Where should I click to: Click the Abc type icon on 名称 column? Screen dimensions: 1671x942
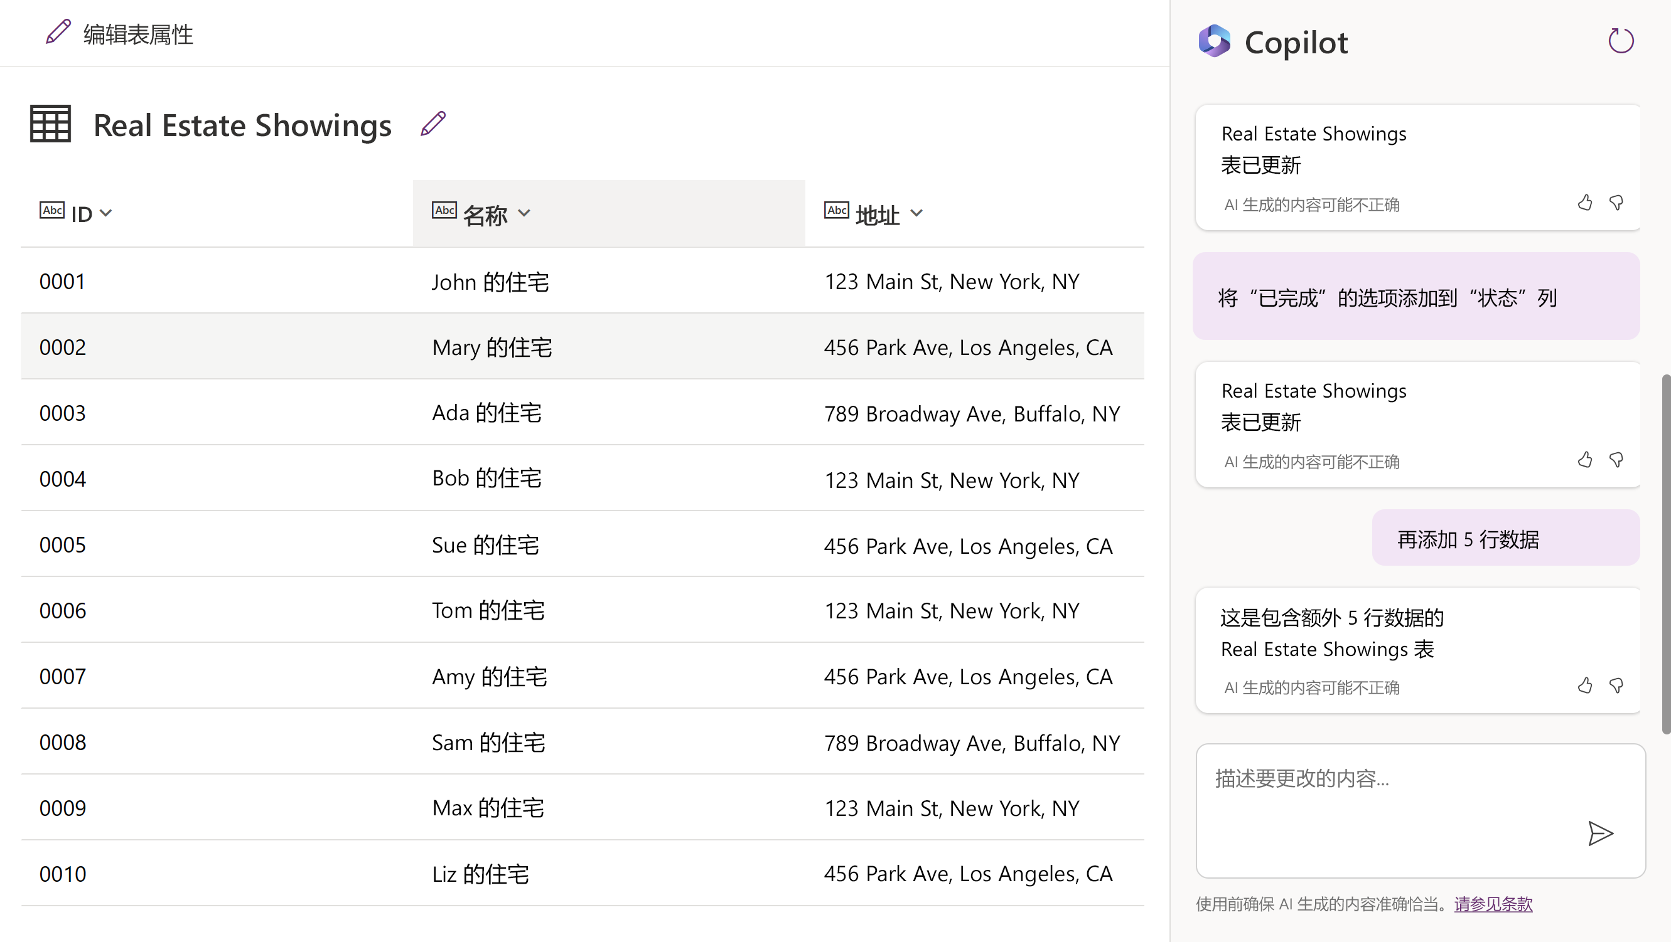(444, 210)
